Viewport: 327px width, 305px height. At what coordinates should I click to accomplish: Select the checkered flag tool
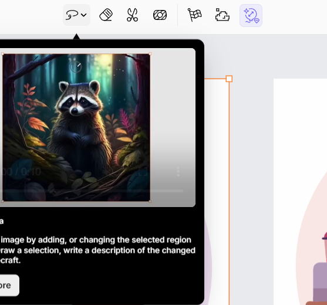pyautogui.click(x=194, y=15)
